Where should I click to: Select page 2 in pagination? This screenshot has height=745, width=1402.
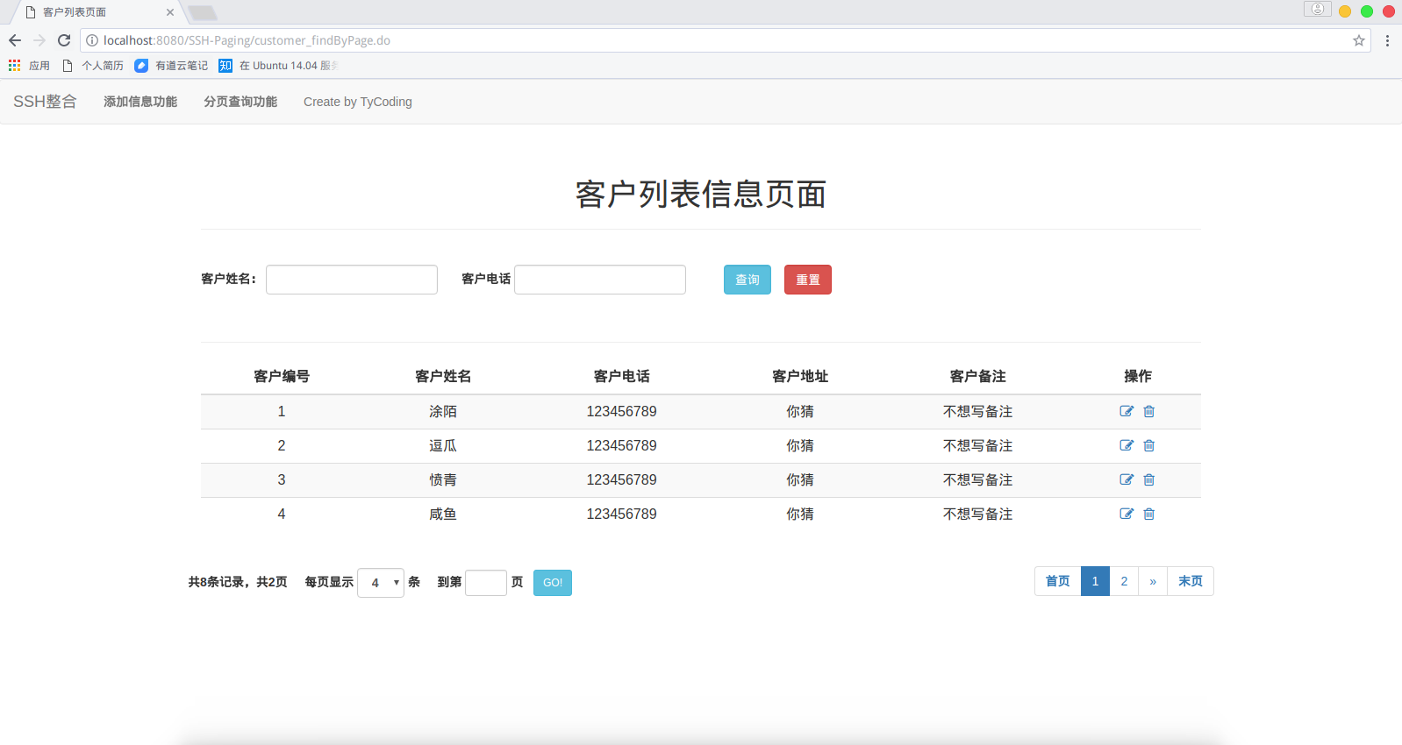(x=1124, y=581)
